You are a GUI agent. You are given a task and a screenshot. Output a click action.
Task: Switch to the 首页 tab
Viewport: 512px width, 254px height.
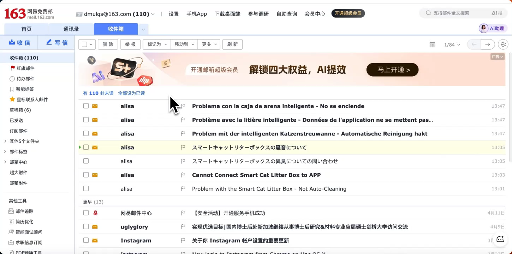pyautogui.click(x=26, y=29)
